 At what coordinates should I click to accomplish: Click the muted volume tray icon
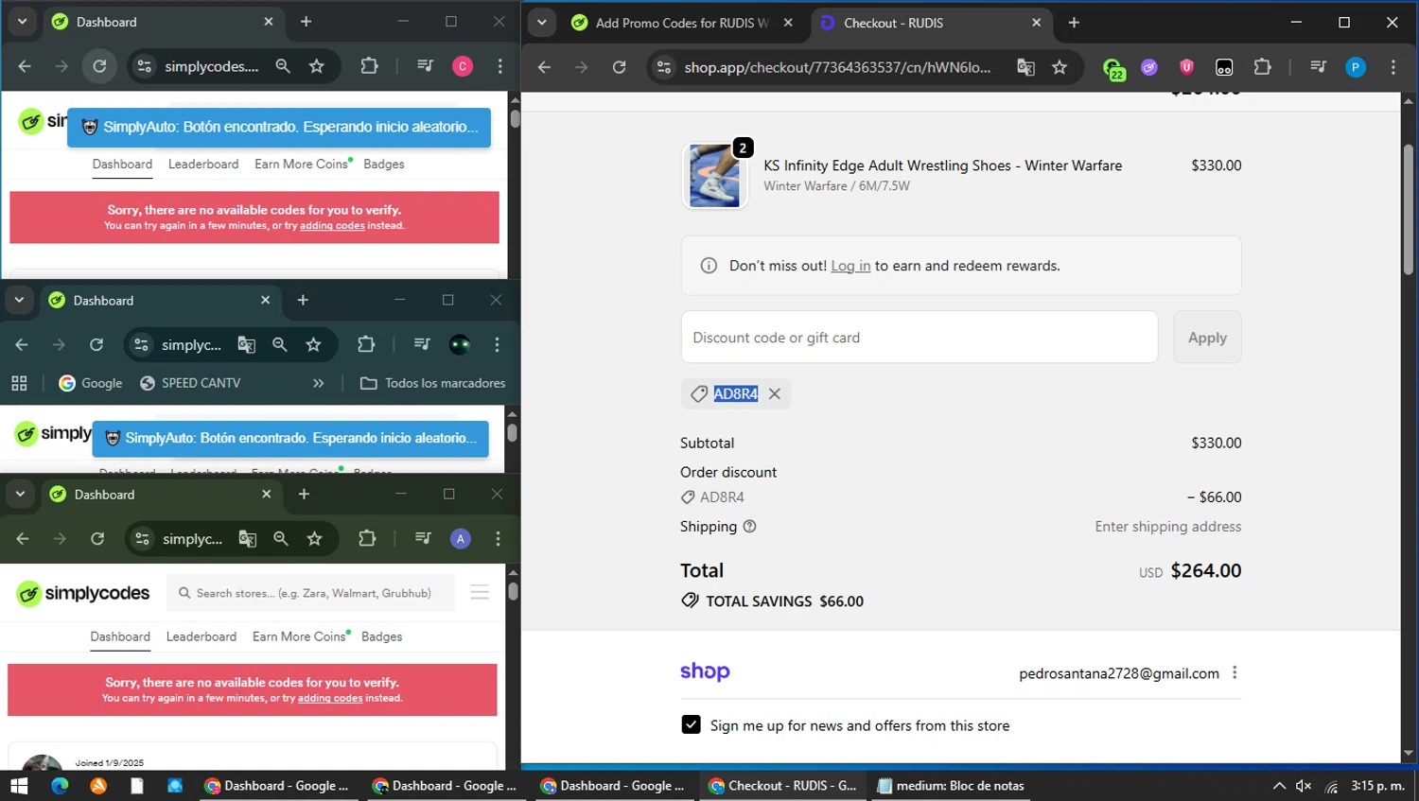tap(1304, 786)
